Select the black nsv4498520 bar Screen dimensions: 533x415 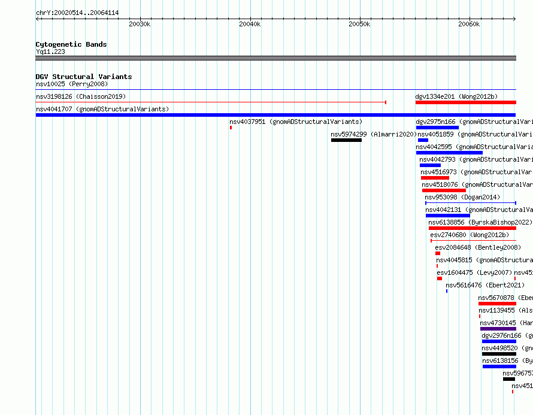pos(499,354)
